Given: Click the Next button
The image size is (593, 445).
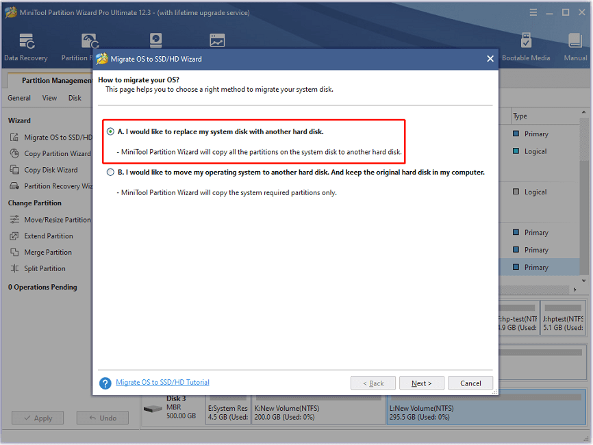Looking at the screenshot, I should (421, 383).
